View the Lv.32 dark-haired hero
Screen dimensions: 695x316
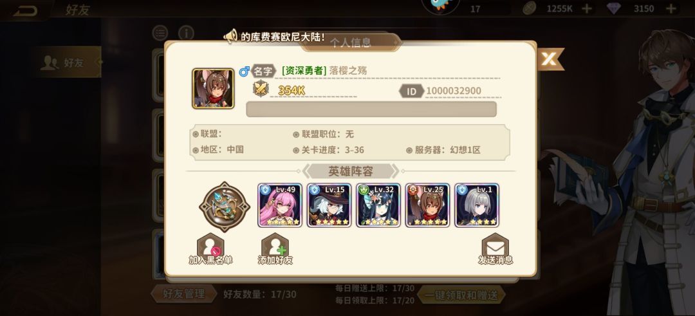(x=378, y=205)
